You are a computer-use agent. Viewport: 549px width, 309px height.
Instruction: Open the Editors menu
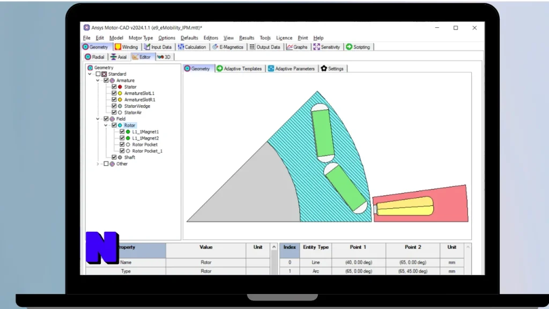tap(211, 38)
